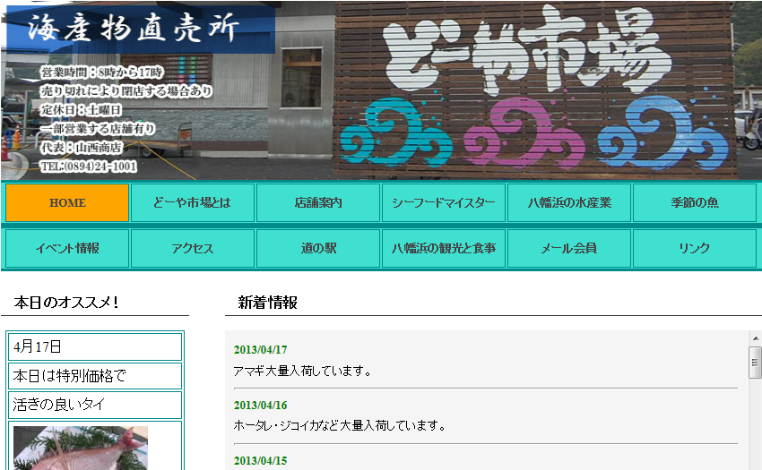Screen dimensions: 762x470
Task: Click the scrollbar up arrow in news panel
Action: tap(755, 338)
